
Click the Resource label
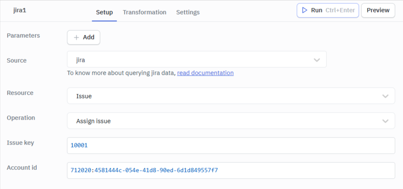20,93
